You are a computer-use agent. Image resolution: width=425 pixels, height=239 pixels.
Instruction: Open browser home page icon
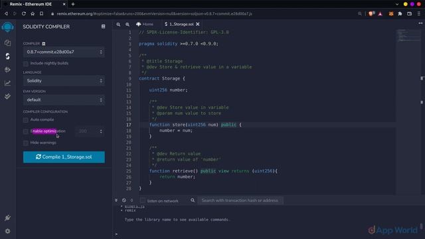[x=33, y=13]
